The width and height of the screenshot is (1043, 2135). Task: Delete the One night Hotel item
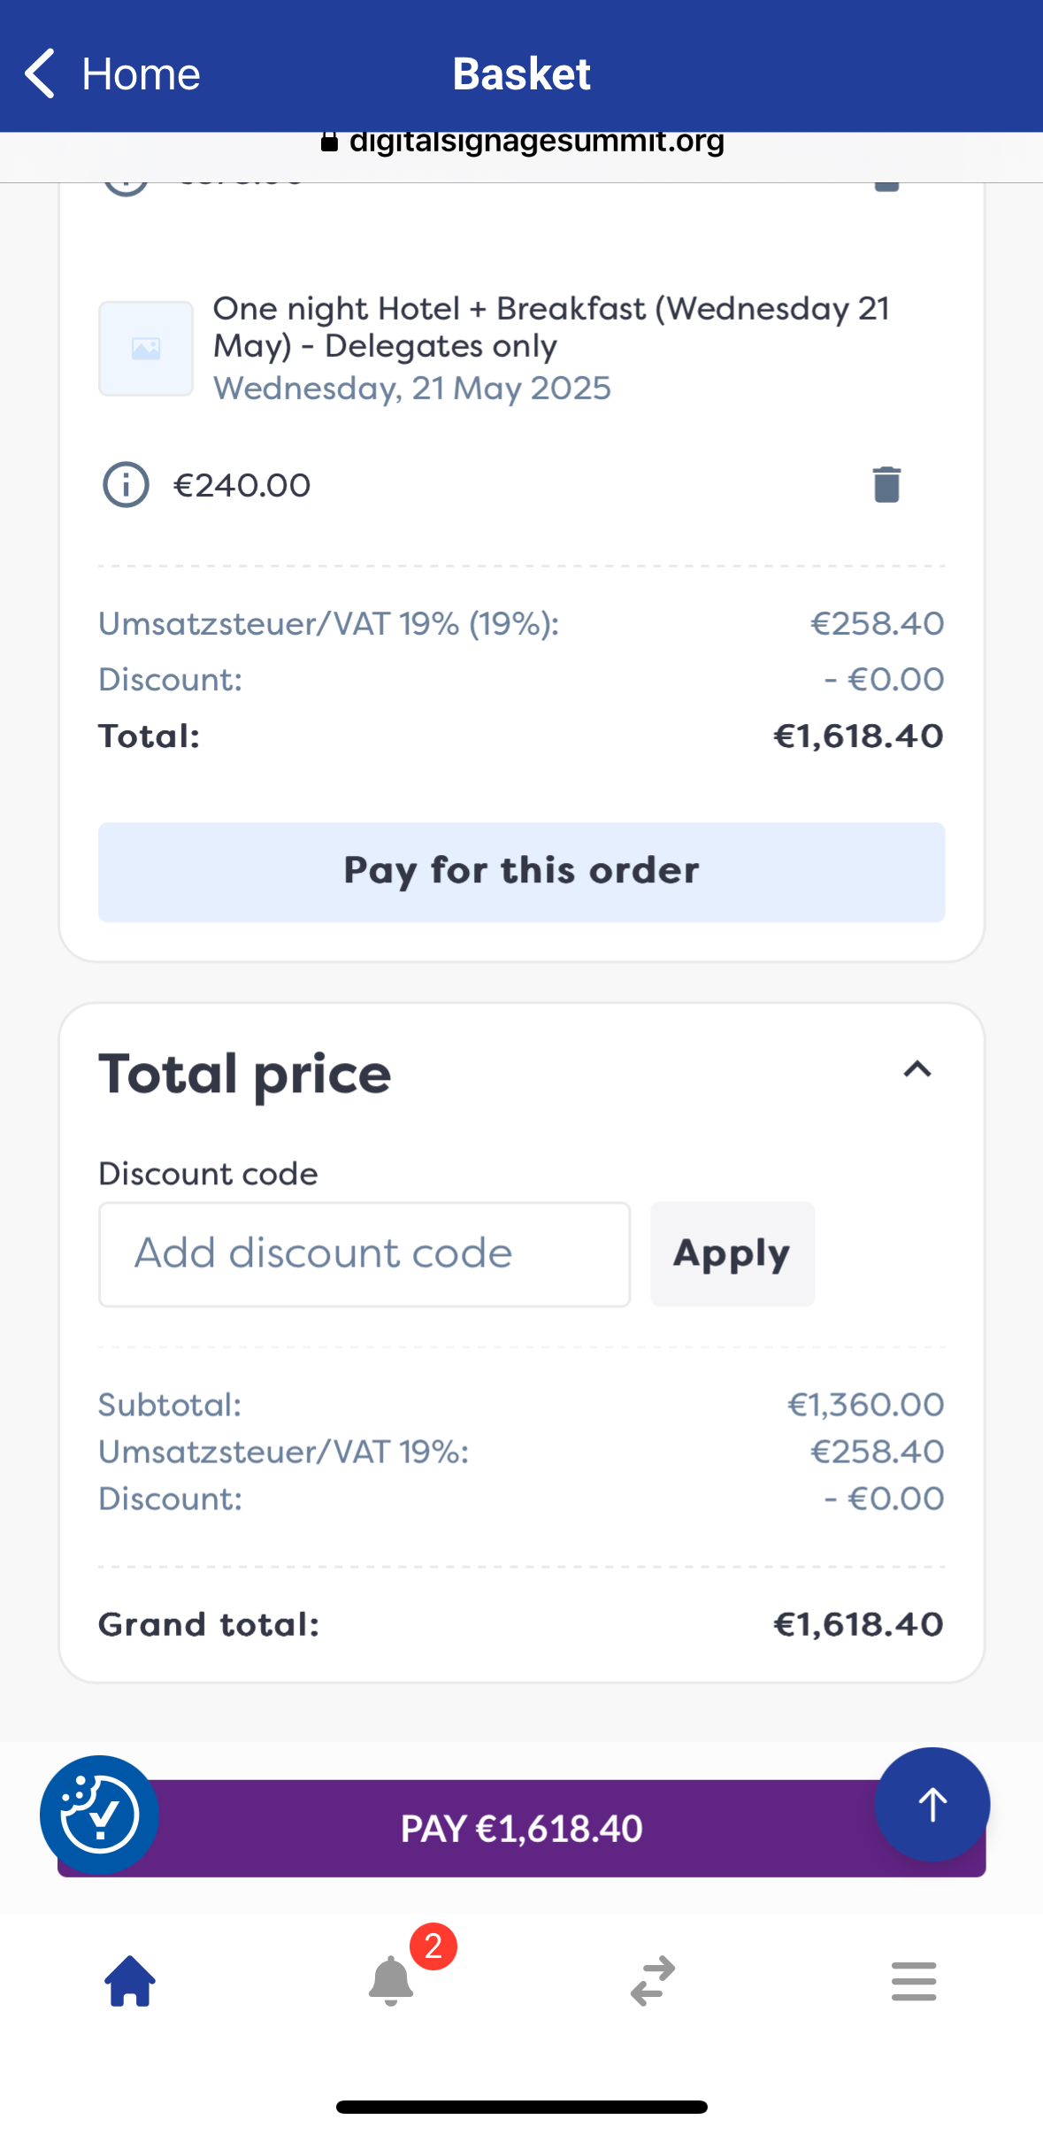point(886,485)
